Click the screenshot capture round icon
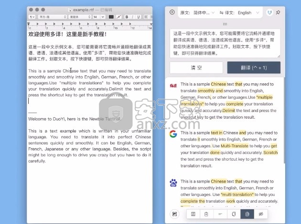The width and height of the screenshot is (301, 224). click(174, 214)
